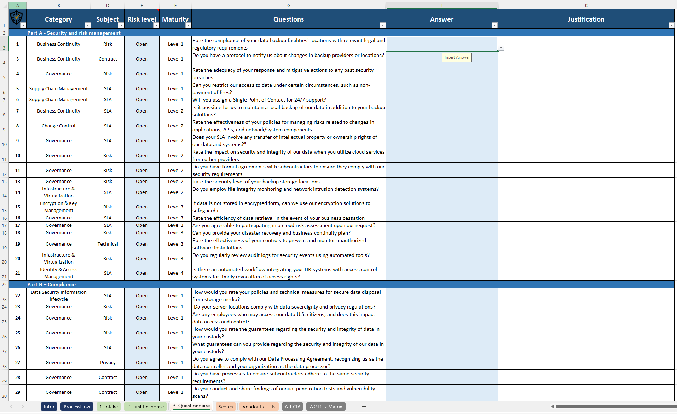Click the plus icon to add a new sheet

coord(364,407)
